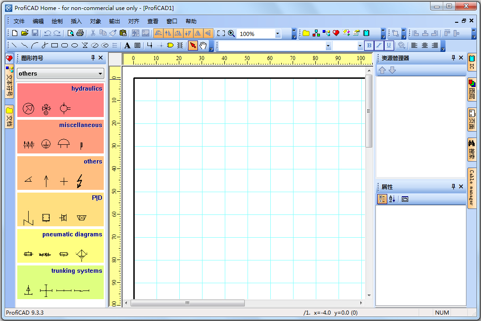This screenshot has height=321, width=481.
Task: Select the yellow logic gate symbol tool
Action: (x=170, y=46)
